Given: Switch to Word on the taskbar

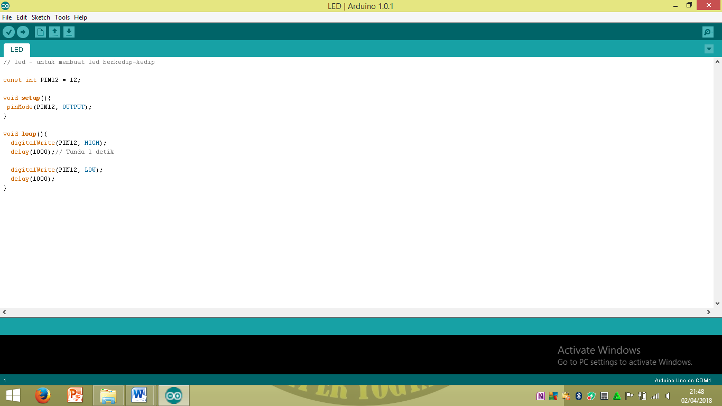Looking at the screenshot, I should pos(140,395).
